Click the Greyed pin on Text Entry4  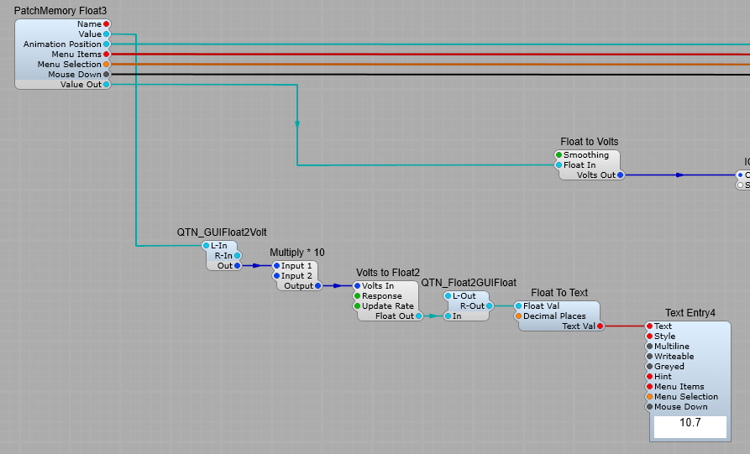point(649,367)
